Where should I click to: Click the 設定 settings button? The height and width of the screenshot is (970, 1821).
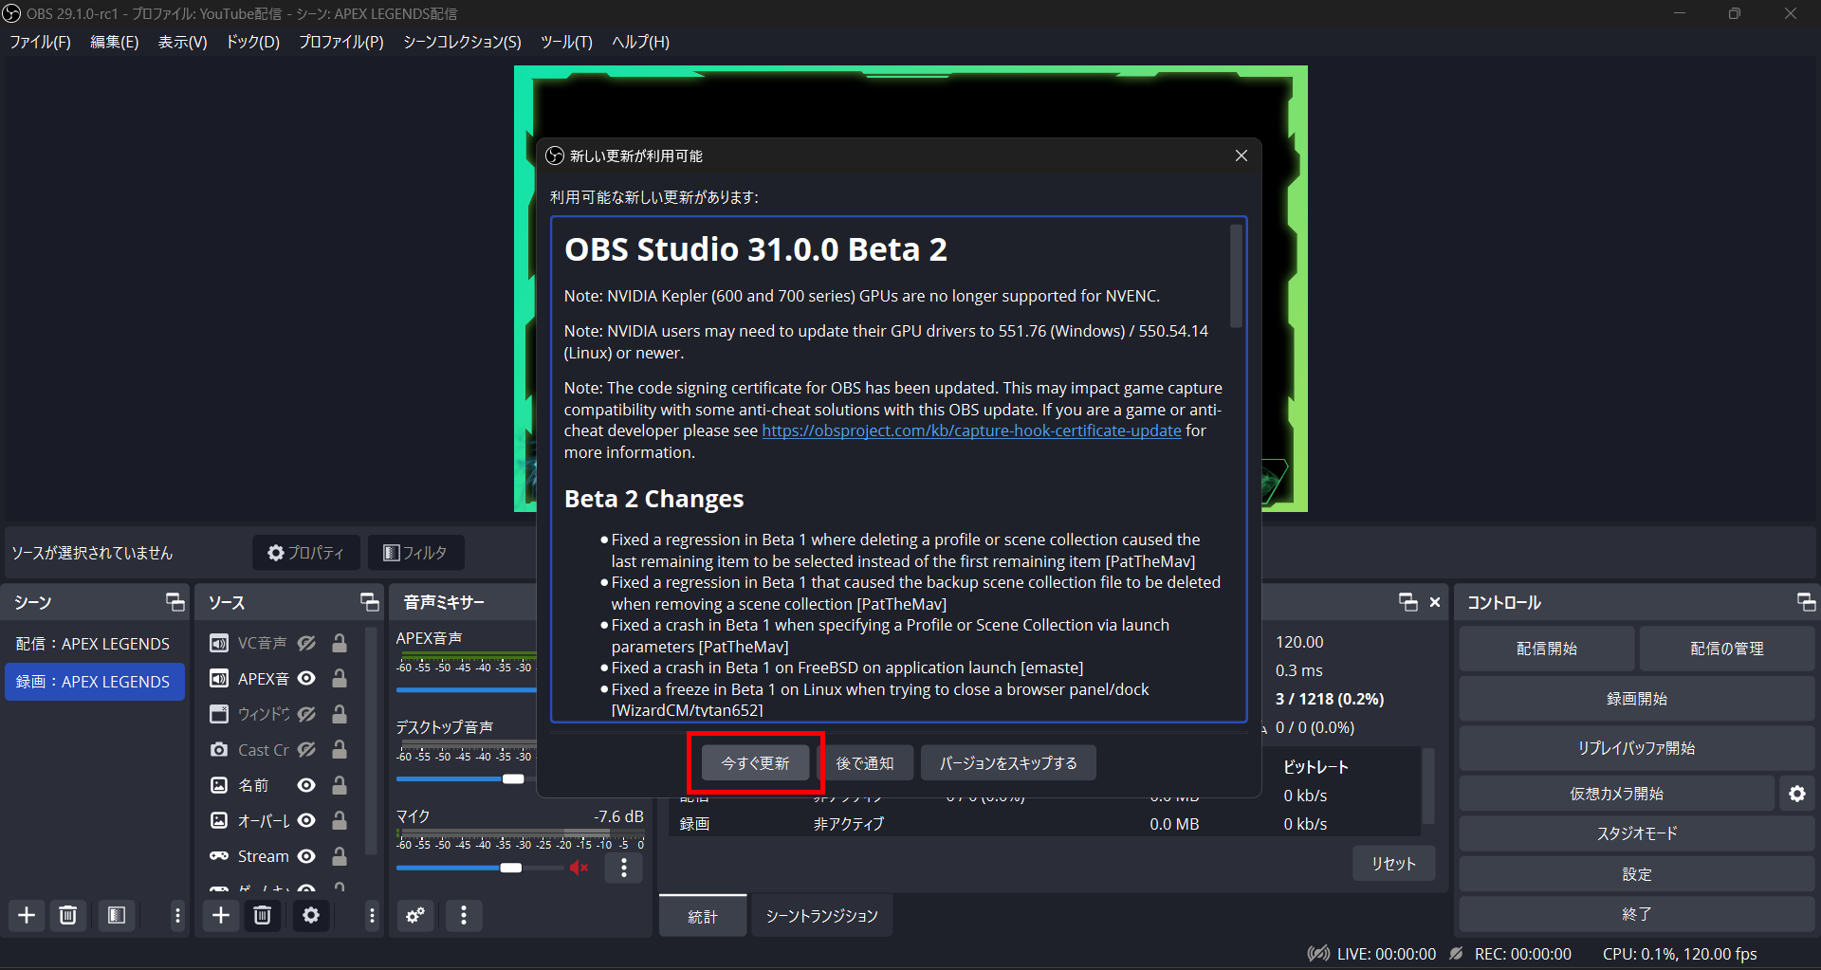click(x=1636, y=874)
